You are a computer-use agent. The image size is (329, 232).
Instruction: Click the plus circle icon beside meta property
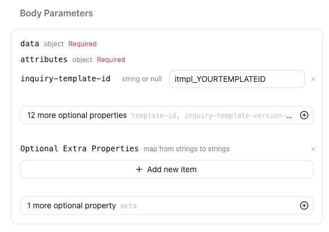(304, 205)
